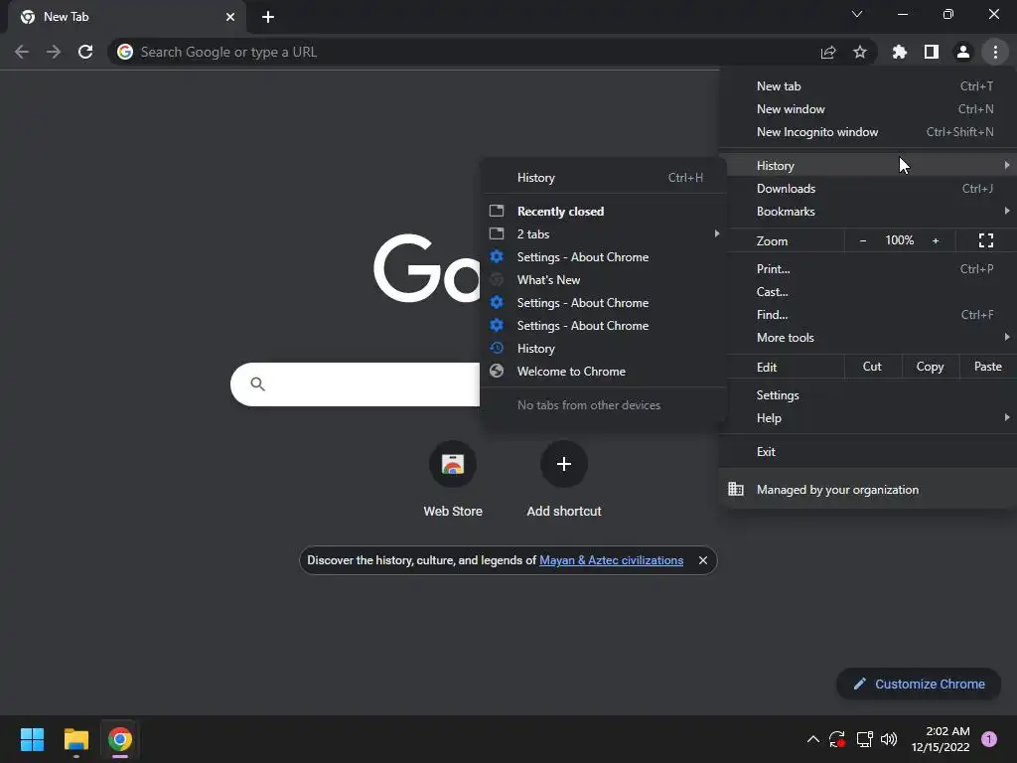Screen dimensions: 1017x763
Task: Open Downloads from the menu
Action: pyautogui.click(x=868, y=189)
